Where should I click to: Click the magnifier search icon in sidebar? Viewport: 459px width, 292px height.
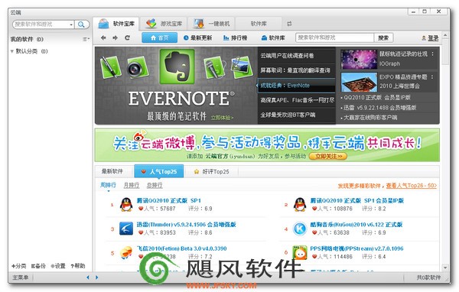[81, 24]
